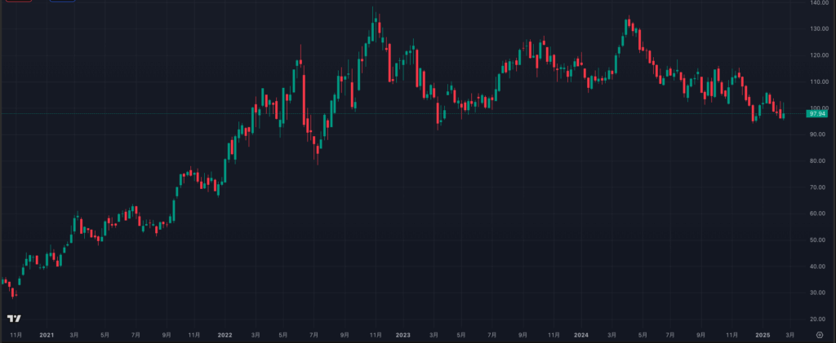Select the 130.00 price axis label

tap(820, 29)
